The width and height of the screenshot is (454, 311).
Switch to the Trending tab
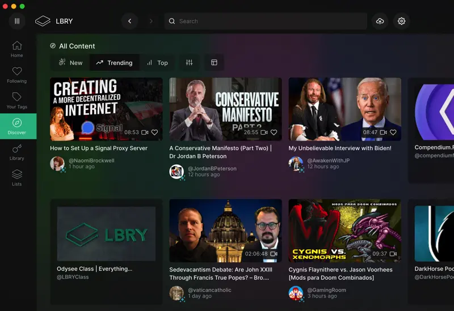[115, 62]
